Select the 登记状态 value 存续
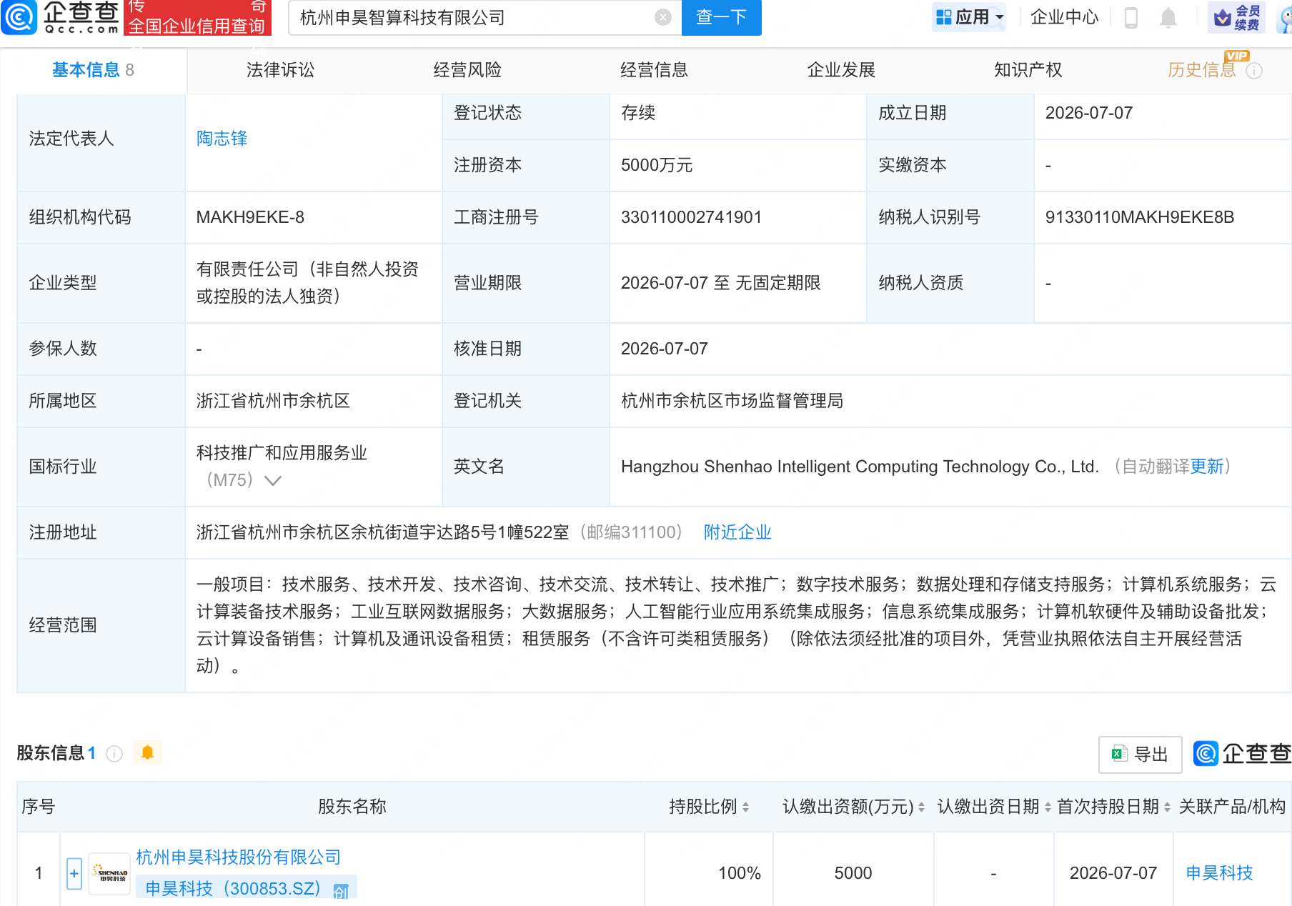Image resolution: width=1292 pixels, height=906 pixels. [638, 113]
